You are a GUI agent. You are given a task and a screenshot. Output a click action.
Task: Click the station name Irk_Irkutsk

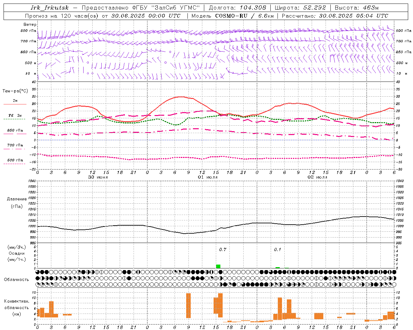click(50, 8)
